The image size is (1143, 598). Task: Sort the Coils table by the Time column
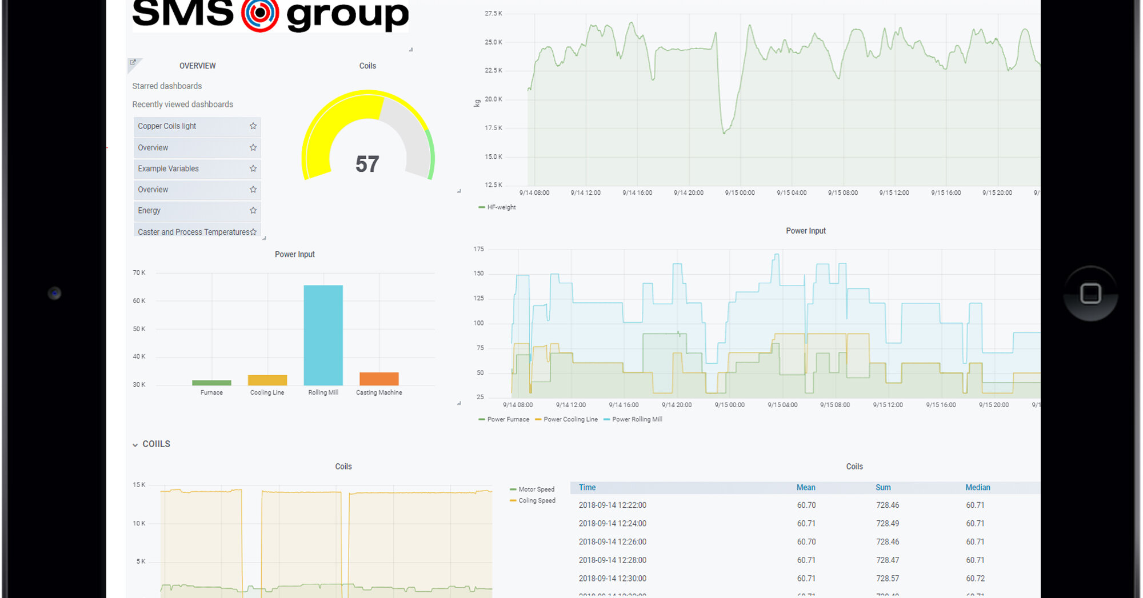click(x=586, y=487)
